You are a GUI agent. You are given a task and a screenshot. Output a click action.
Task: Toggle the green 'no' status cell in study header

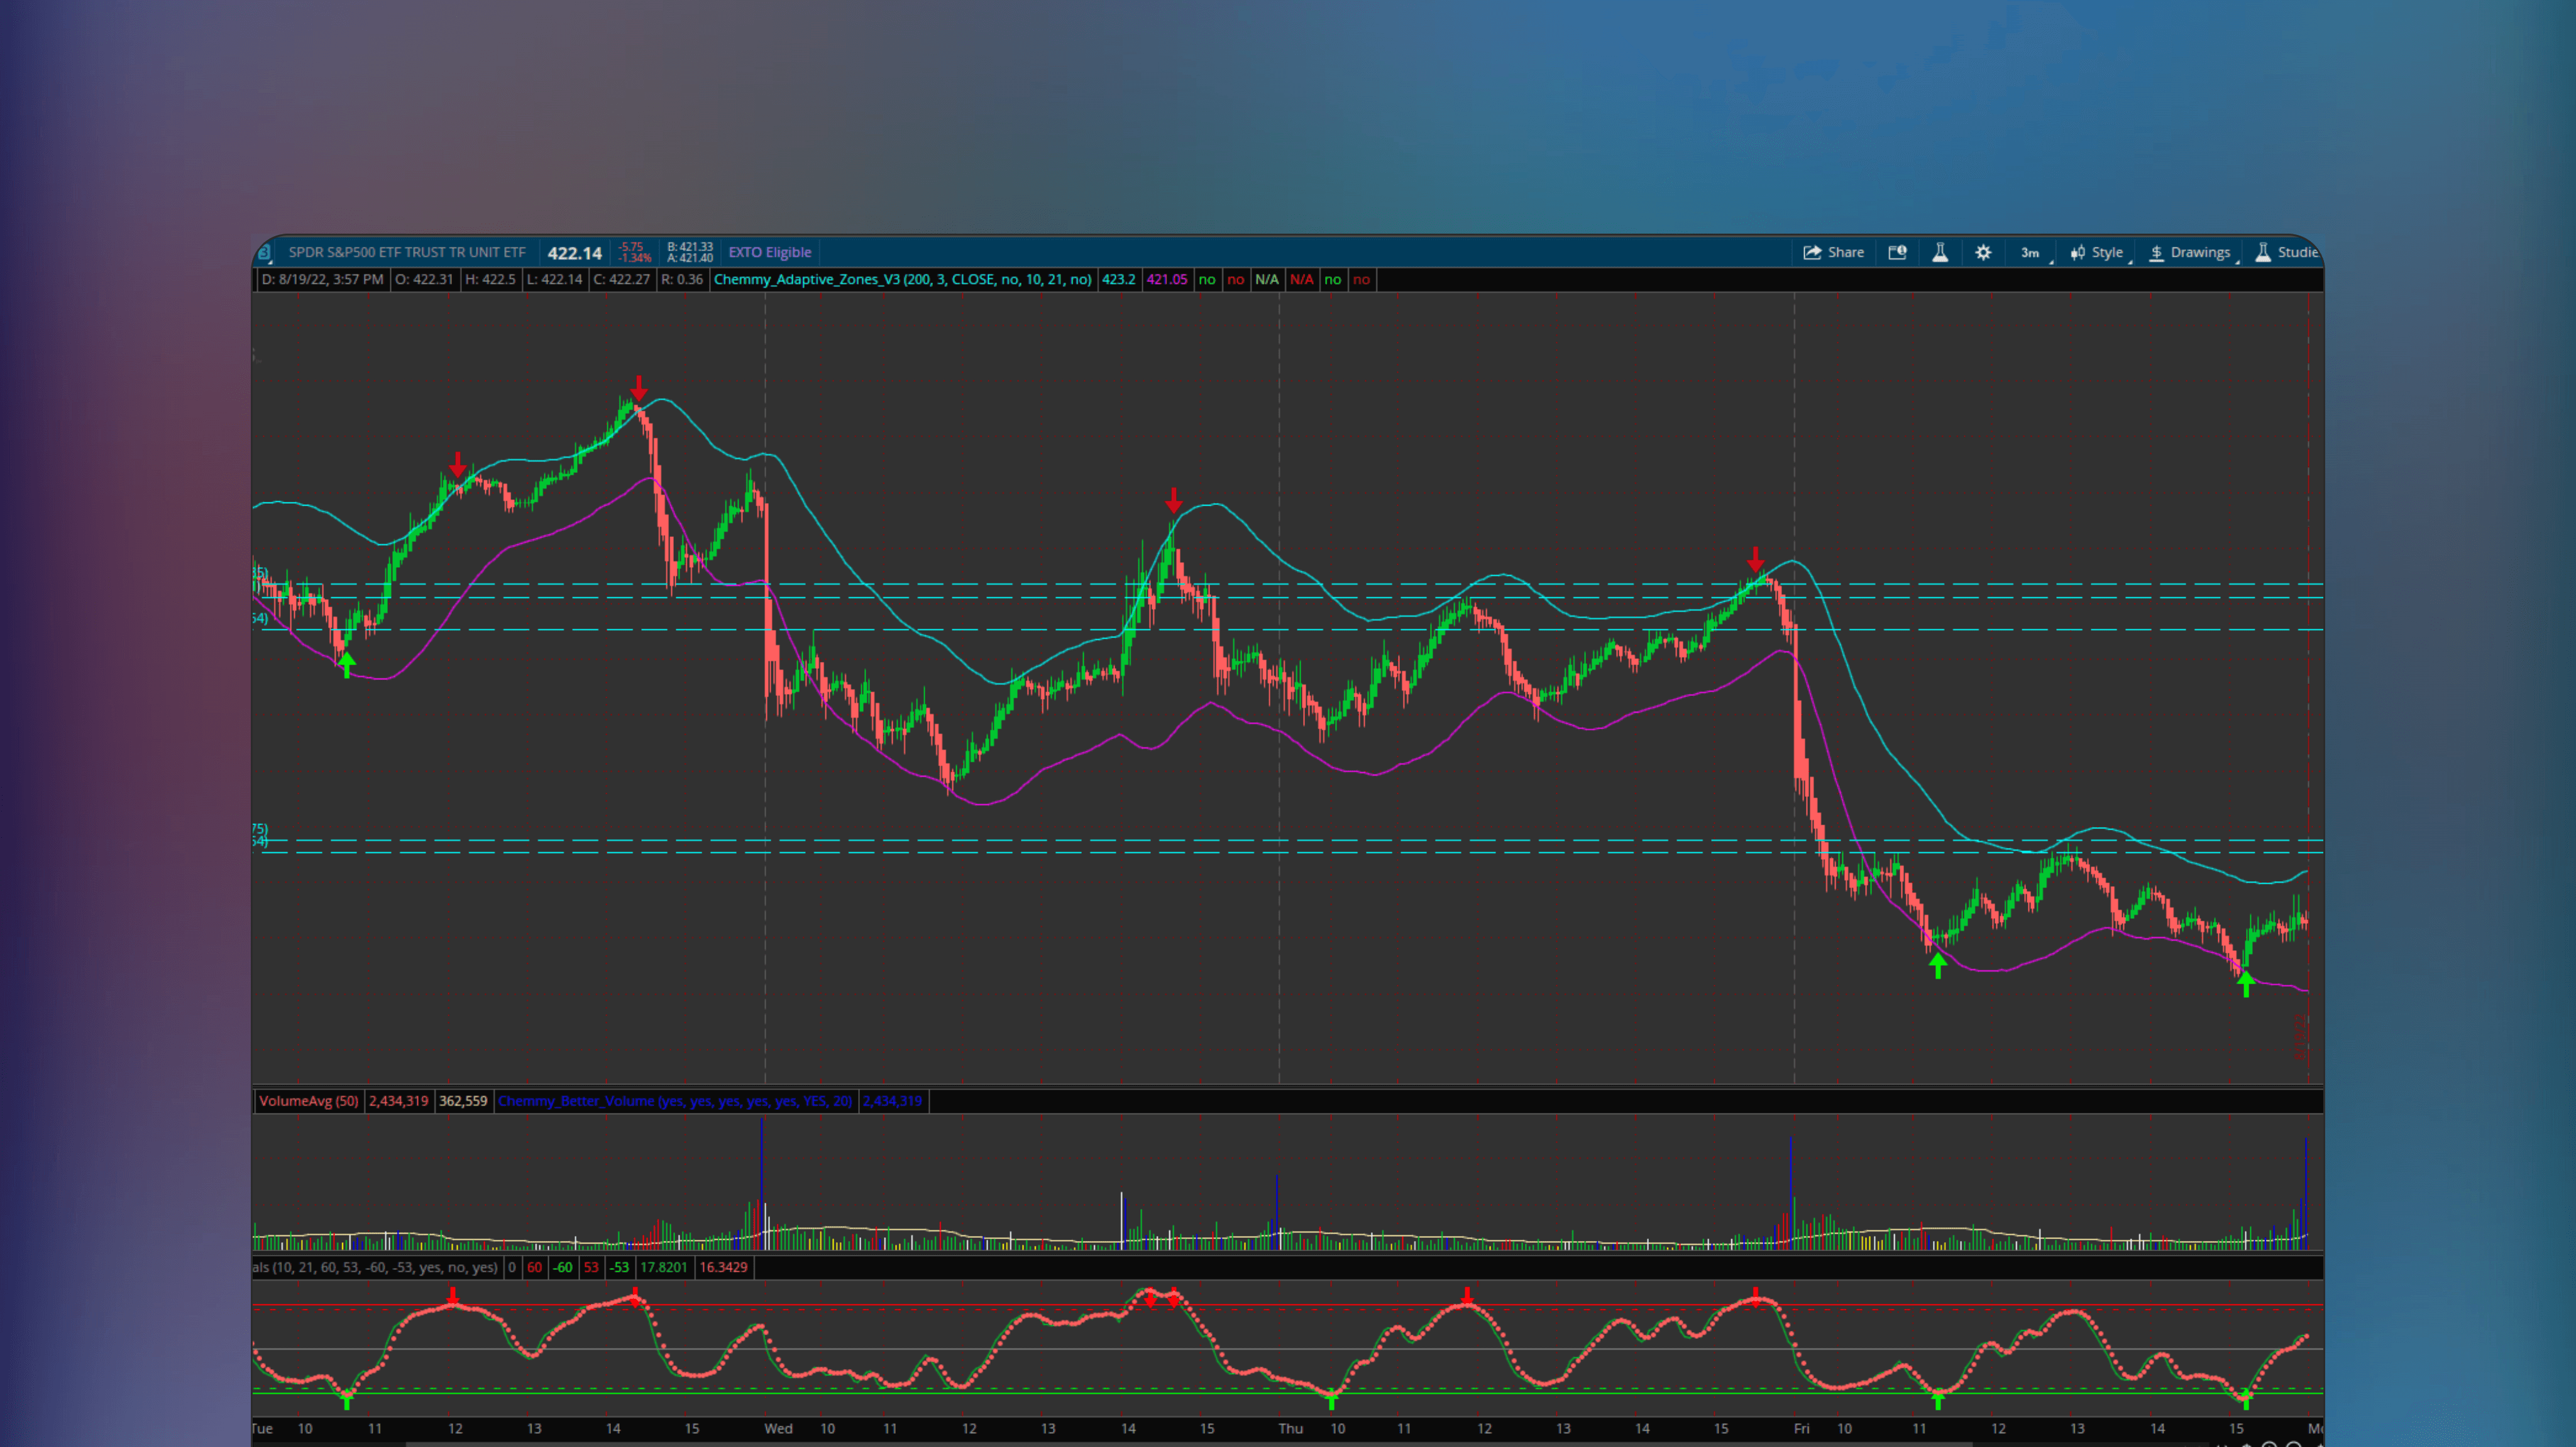point(1206,280)
